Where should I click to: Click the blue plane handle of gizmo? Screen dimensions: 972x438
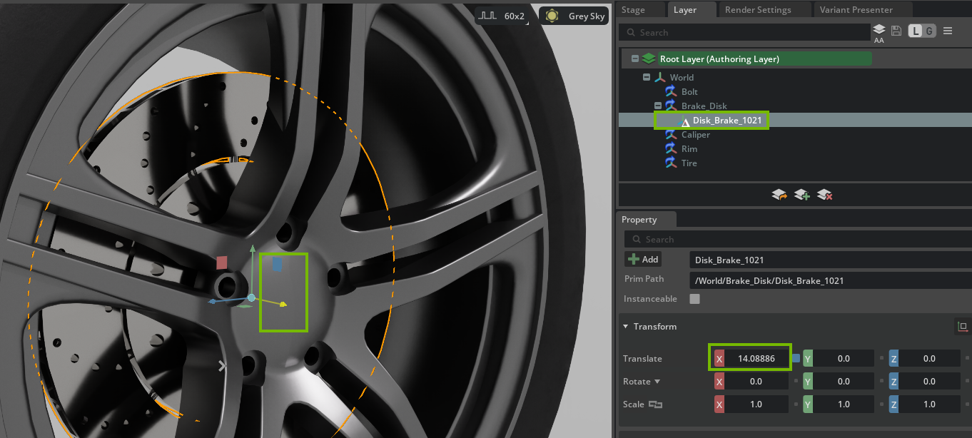(x=277, y=264)
